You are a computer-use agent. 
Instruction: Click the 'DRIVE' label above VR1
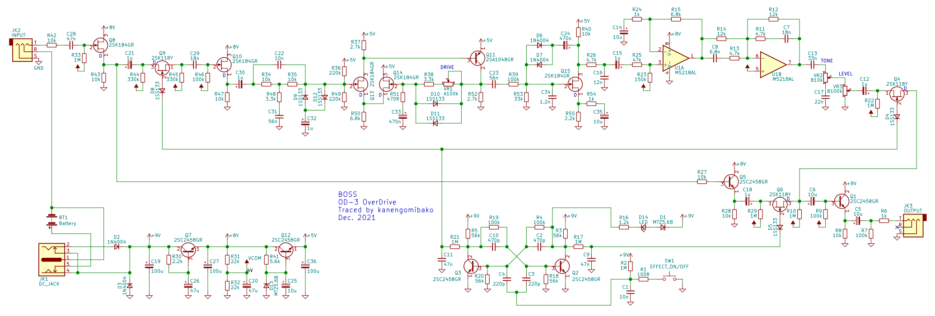tap(447, 67)
